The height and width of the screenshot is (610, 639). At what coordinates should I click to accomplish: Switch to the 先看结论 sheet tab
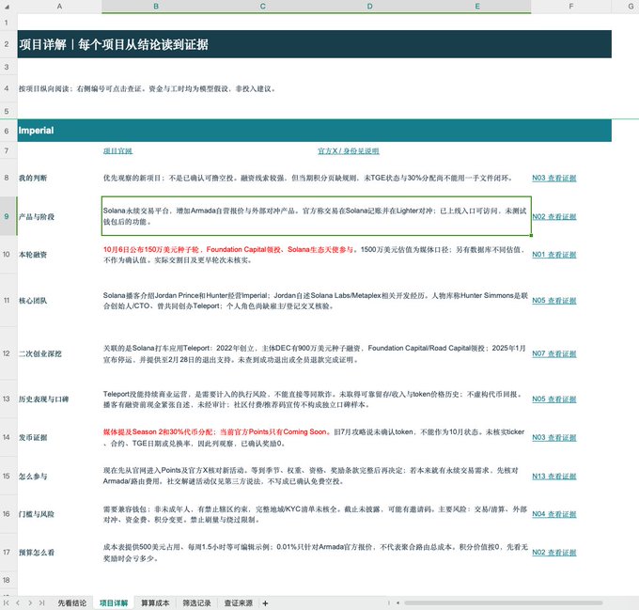71,603
